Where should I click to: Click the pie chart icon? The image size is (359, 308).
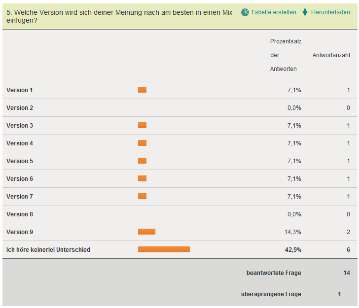point(245,12)
